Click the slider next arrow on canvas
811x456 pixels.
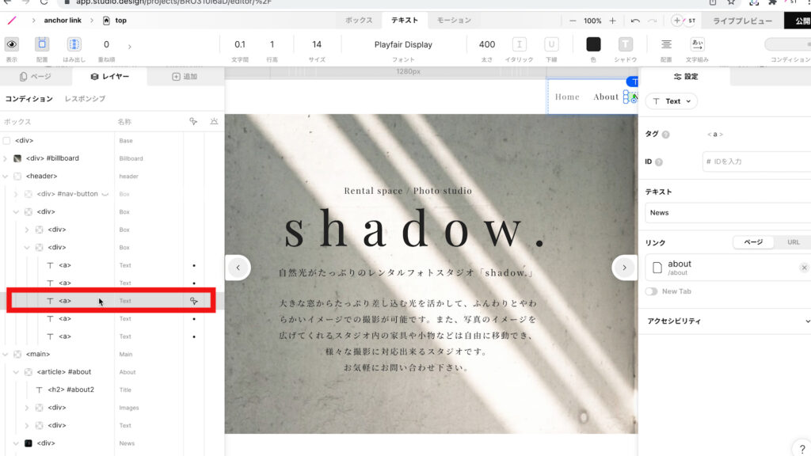point(624,268)
